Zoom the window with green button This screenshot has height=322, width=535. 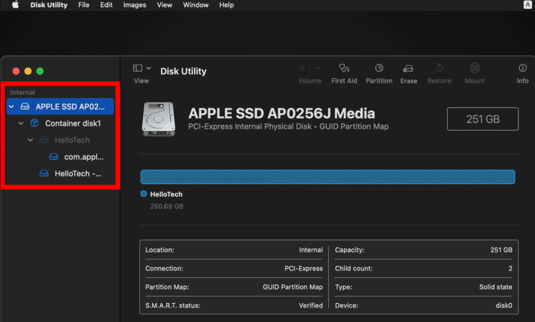pyautogui.click(x=40, y=71)
